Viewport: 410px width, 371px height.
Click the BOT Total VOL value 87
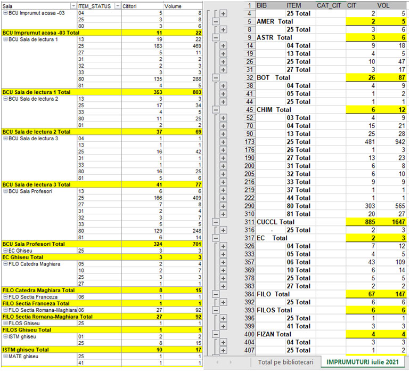click(391, 77)
